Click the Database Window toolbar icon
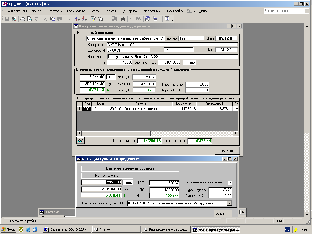This screenshot has width=312, height=234. coord(148,19)
